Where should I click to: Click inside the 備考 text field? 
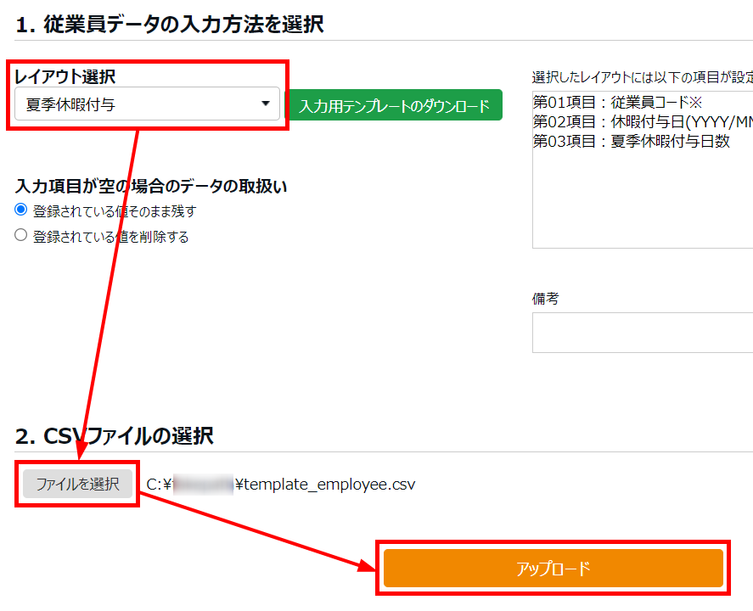pos(642,333)
